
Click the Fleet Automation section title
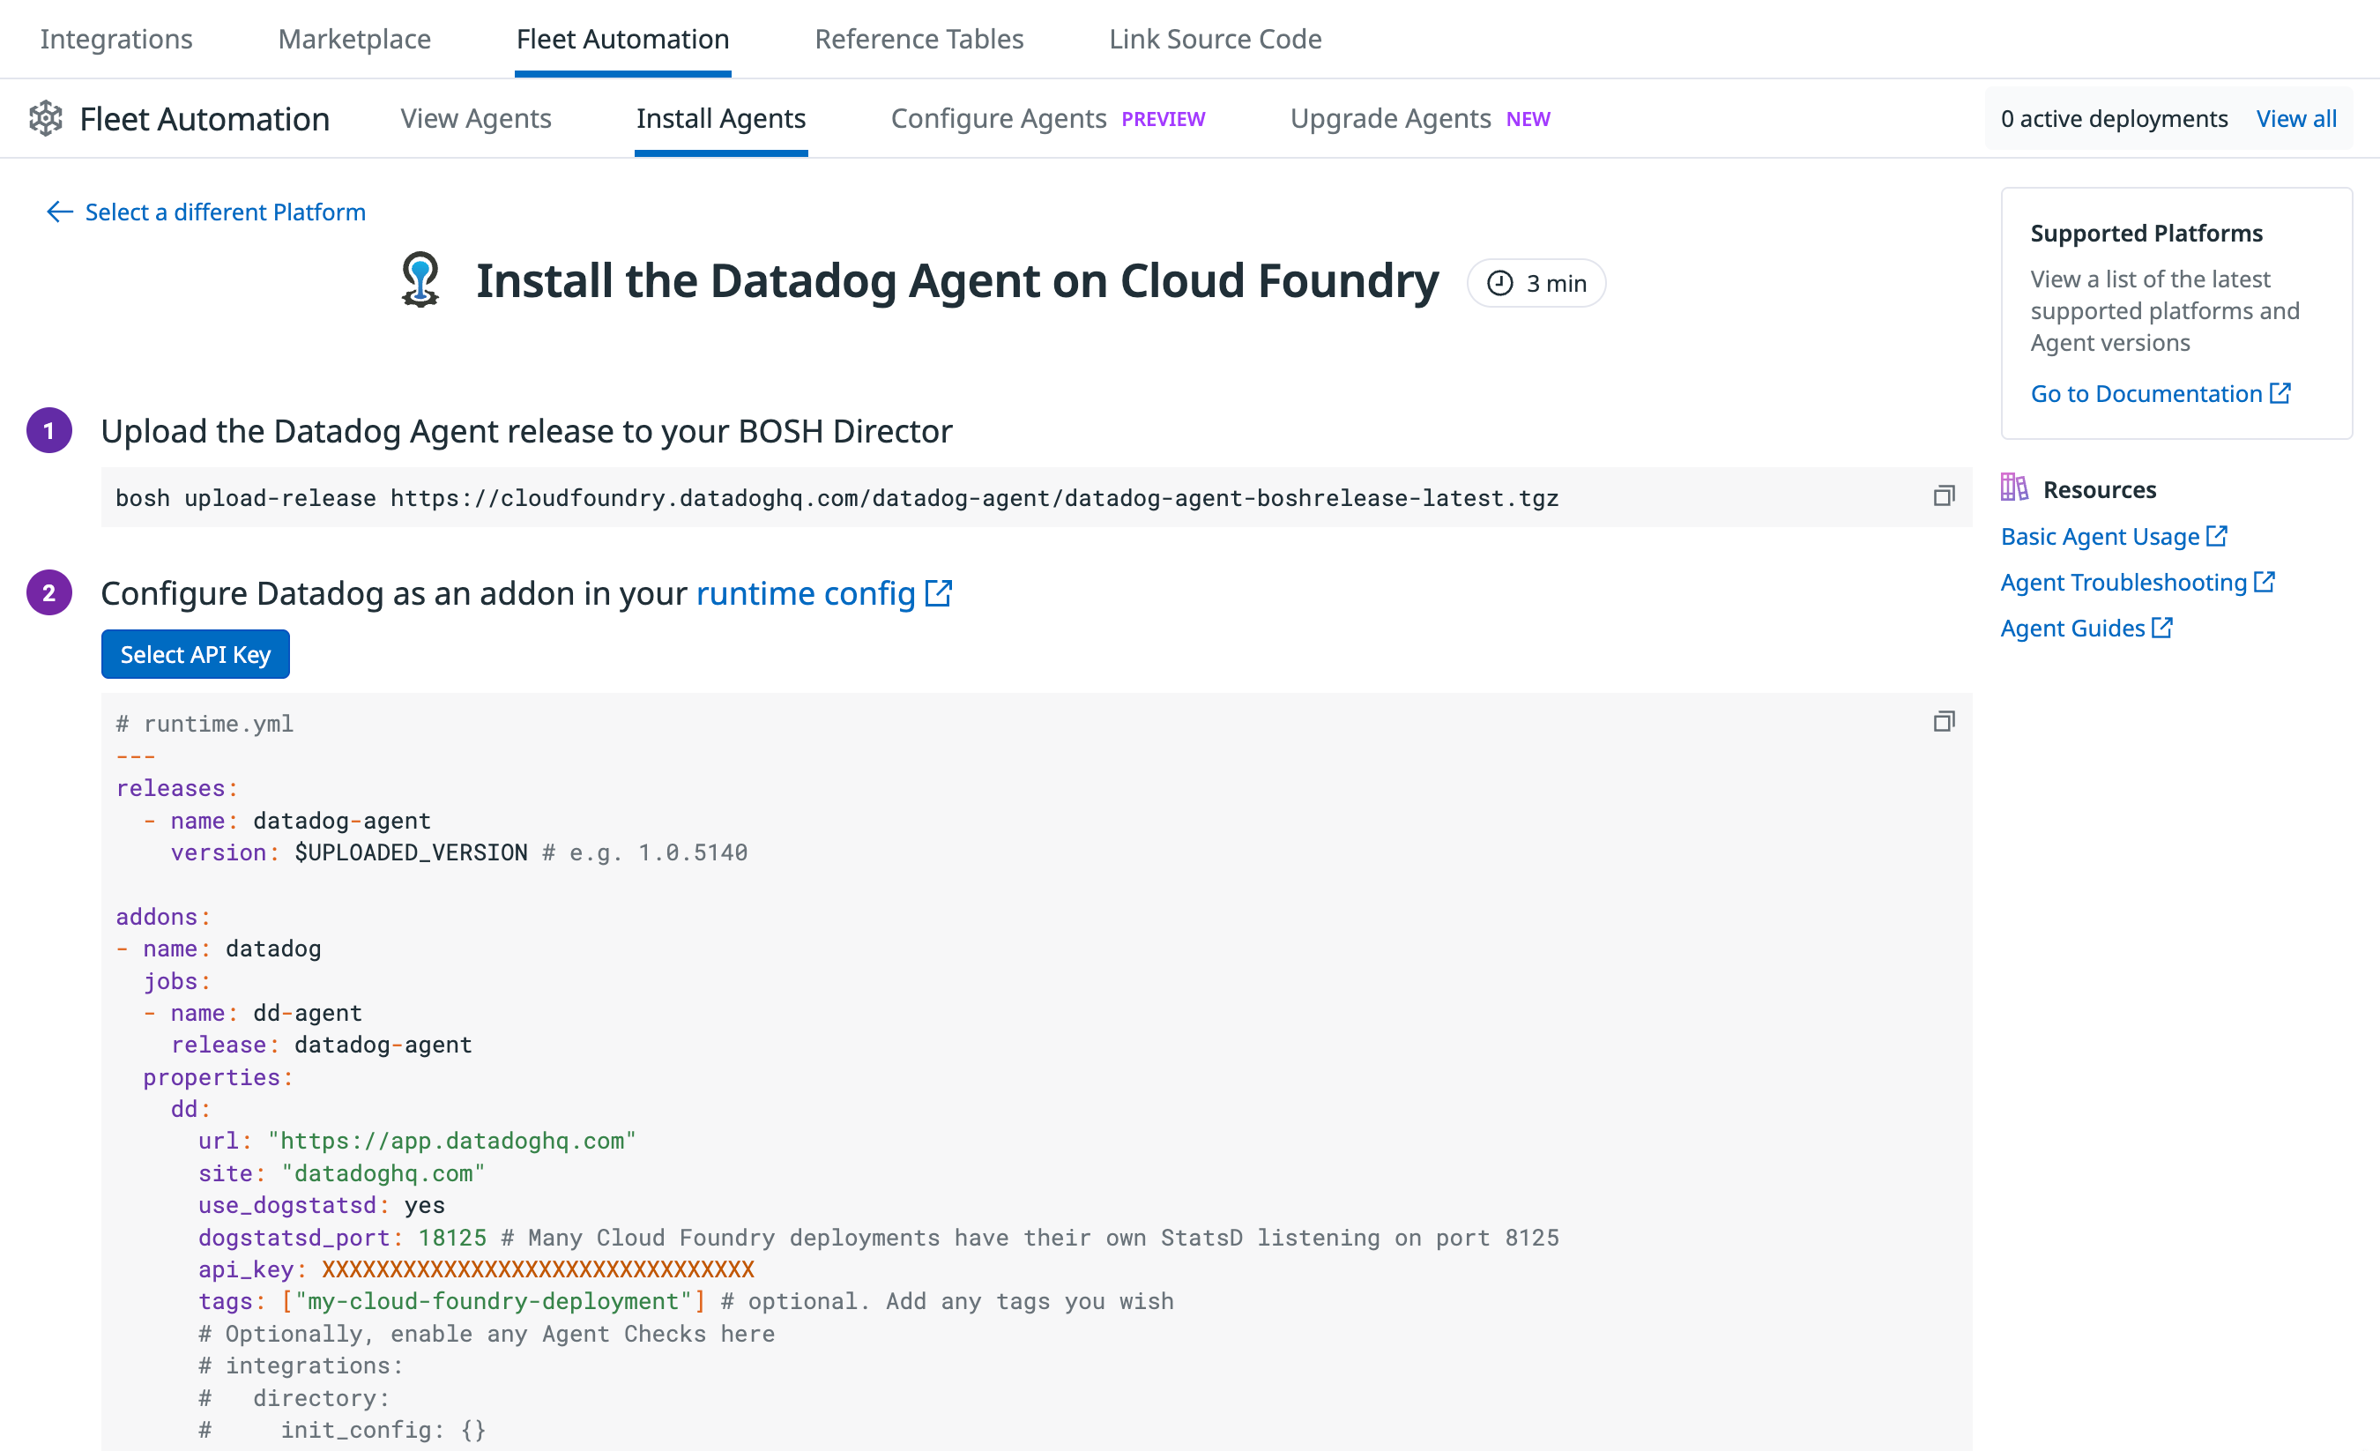tap(205, 118)
